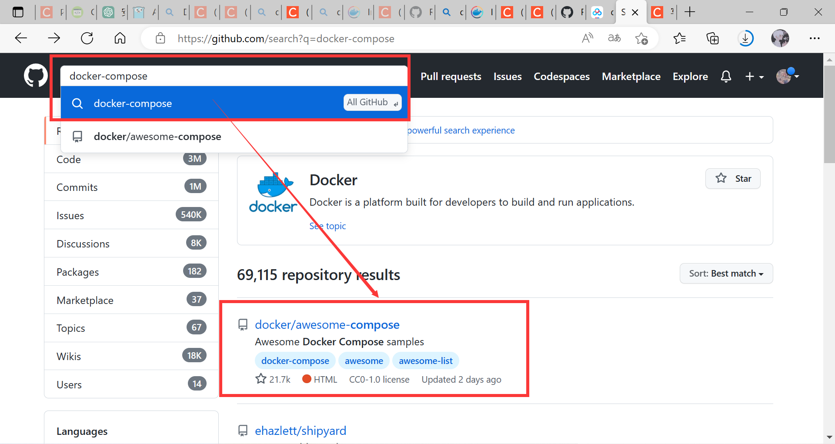This screenshot has height=444, width=835.
Task: Open Issues in GitHub header
Action: click(508, 77)
